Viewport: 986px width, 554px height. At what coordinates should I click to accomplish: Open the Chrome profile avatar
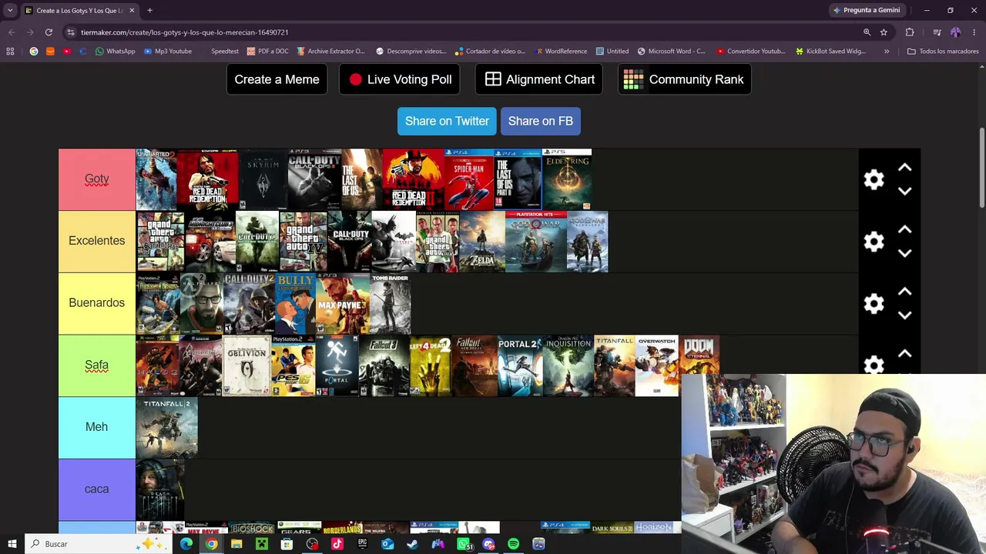(x=955, y=32)
